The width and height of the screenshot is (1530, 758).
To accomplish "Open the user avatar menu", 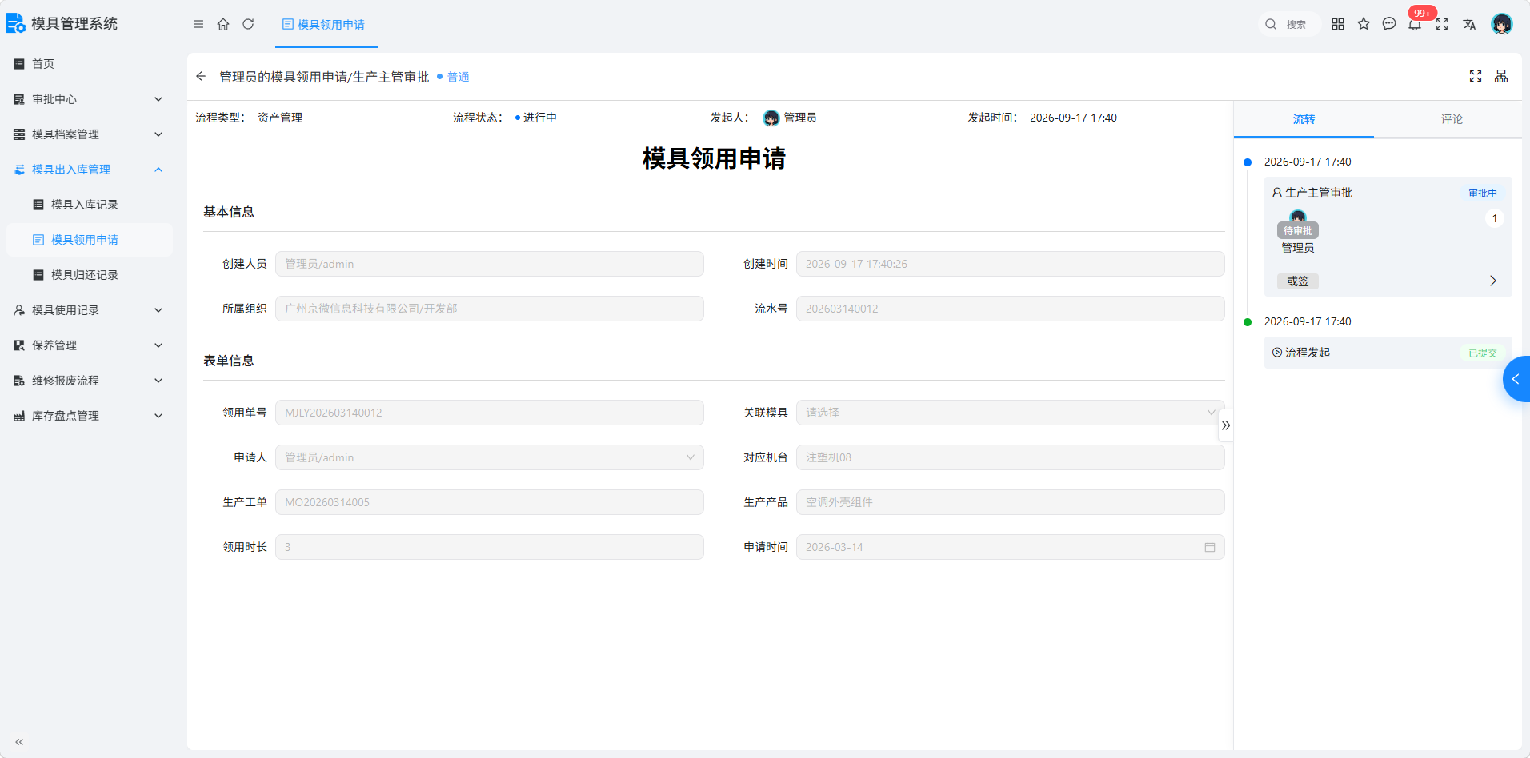I will click(1502, 24).
